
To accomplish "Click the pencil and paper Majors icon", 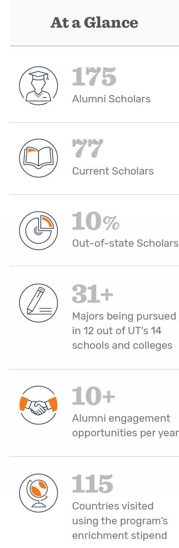I will coord(38,303).
